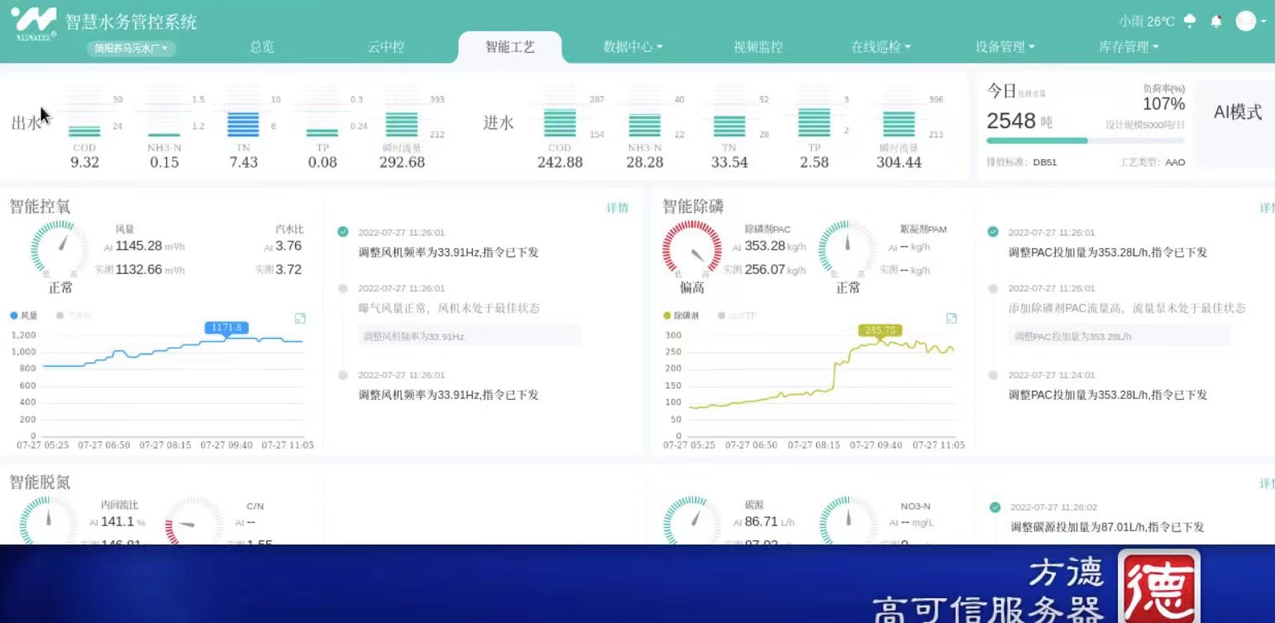This screenshot has height=623, width=1275.
Task: Click the 碳源 gauge dial
Action: (693, 521)
